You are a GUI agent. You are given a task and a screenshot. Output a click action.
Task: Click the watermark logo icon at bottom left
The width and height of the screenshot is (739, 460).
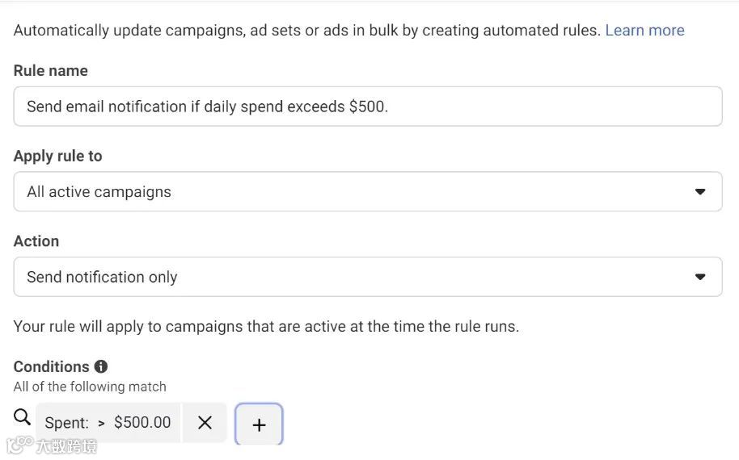tap(19, 445)
